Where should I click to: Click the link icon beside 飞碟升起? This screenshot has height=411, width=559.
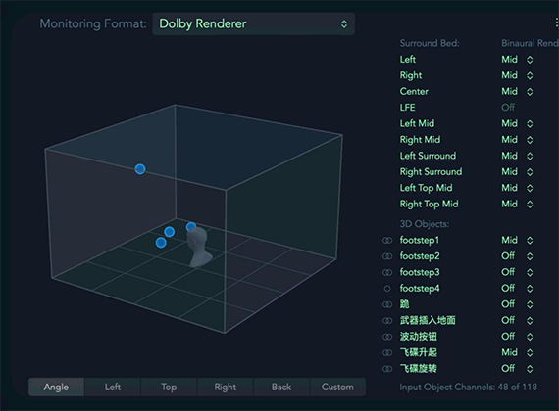coord(387,352)
